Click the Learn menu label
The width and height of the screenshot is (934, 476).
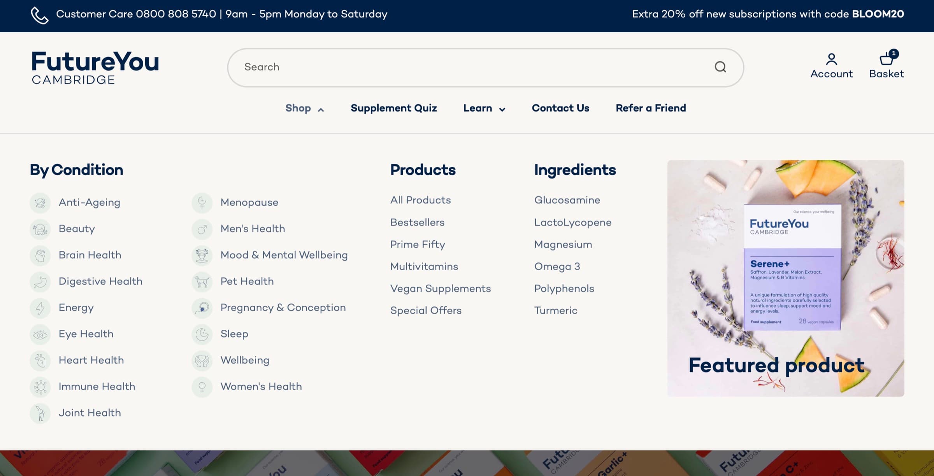[478, 108]
